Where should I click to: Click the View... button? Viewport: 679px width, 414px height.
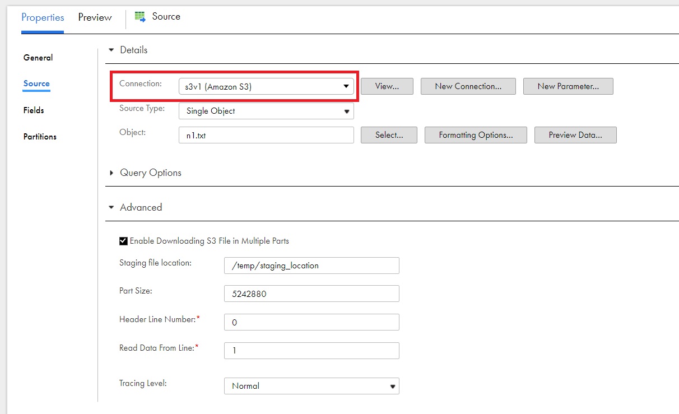coord(387,86)
